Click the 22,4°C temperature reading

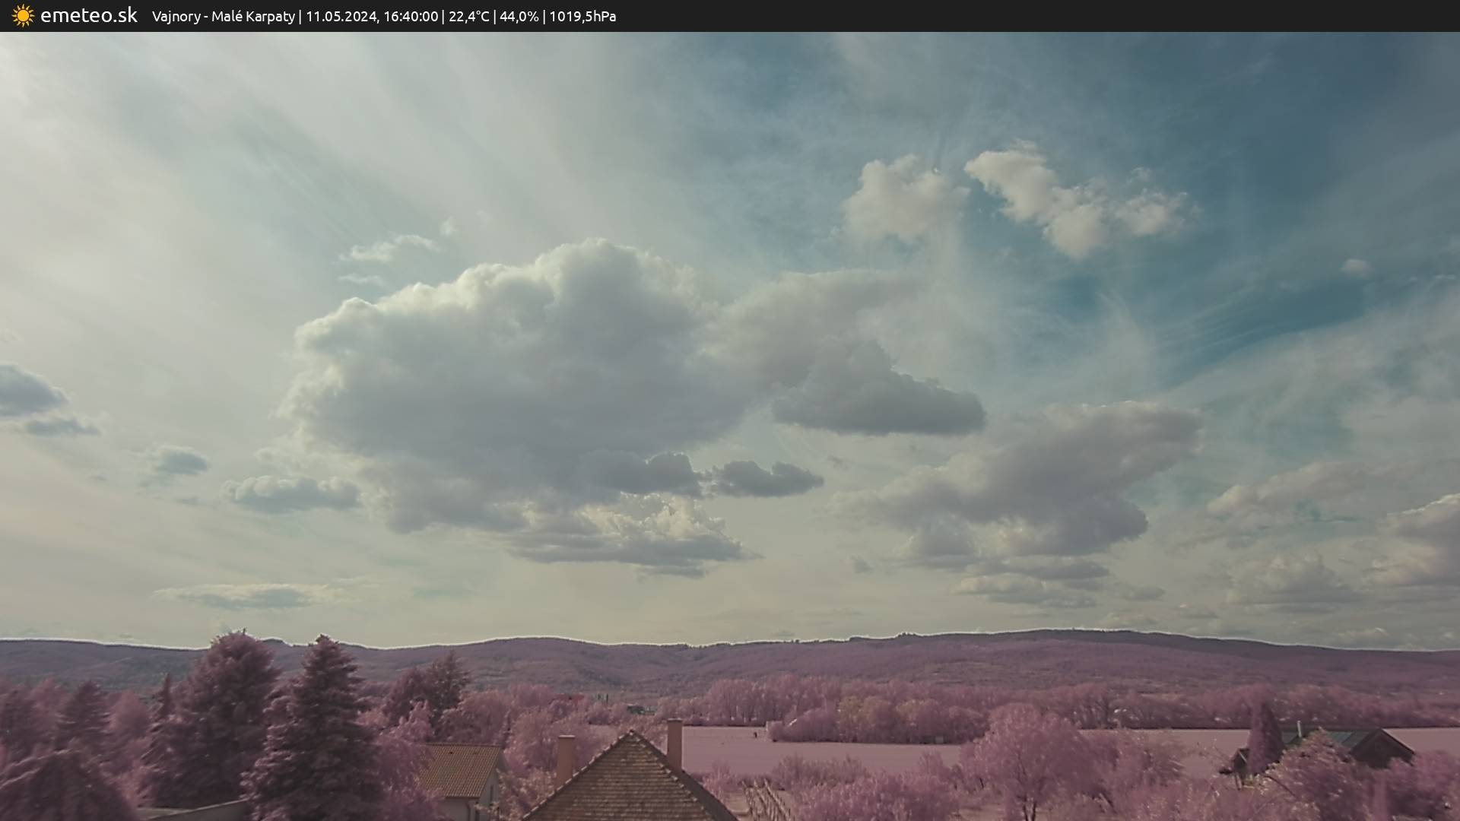(468, 16)
